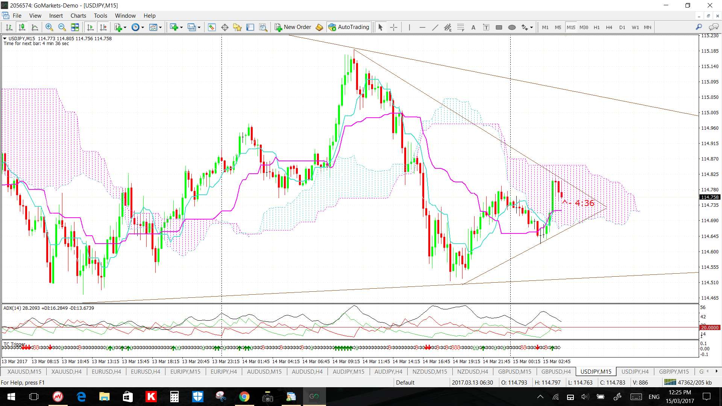
Task: Select the Text Label tool
Action: pos(486,27)
